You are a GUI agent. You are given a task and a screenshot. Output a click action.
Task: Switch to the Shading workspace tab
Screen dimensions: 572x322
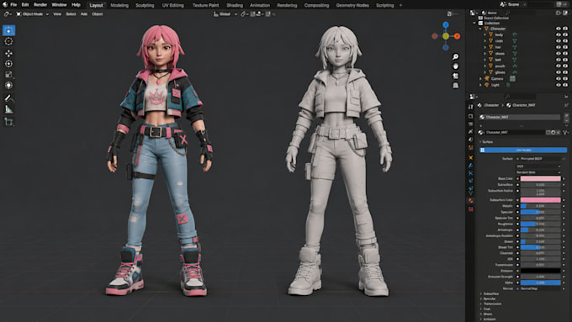tap(235, 5)
